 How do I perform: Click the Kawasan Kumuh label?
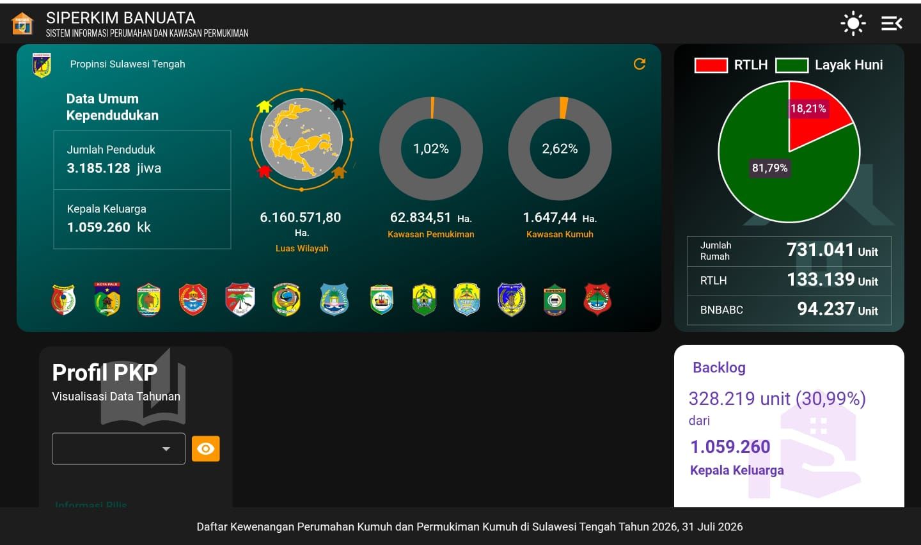[x=560, y=234]
